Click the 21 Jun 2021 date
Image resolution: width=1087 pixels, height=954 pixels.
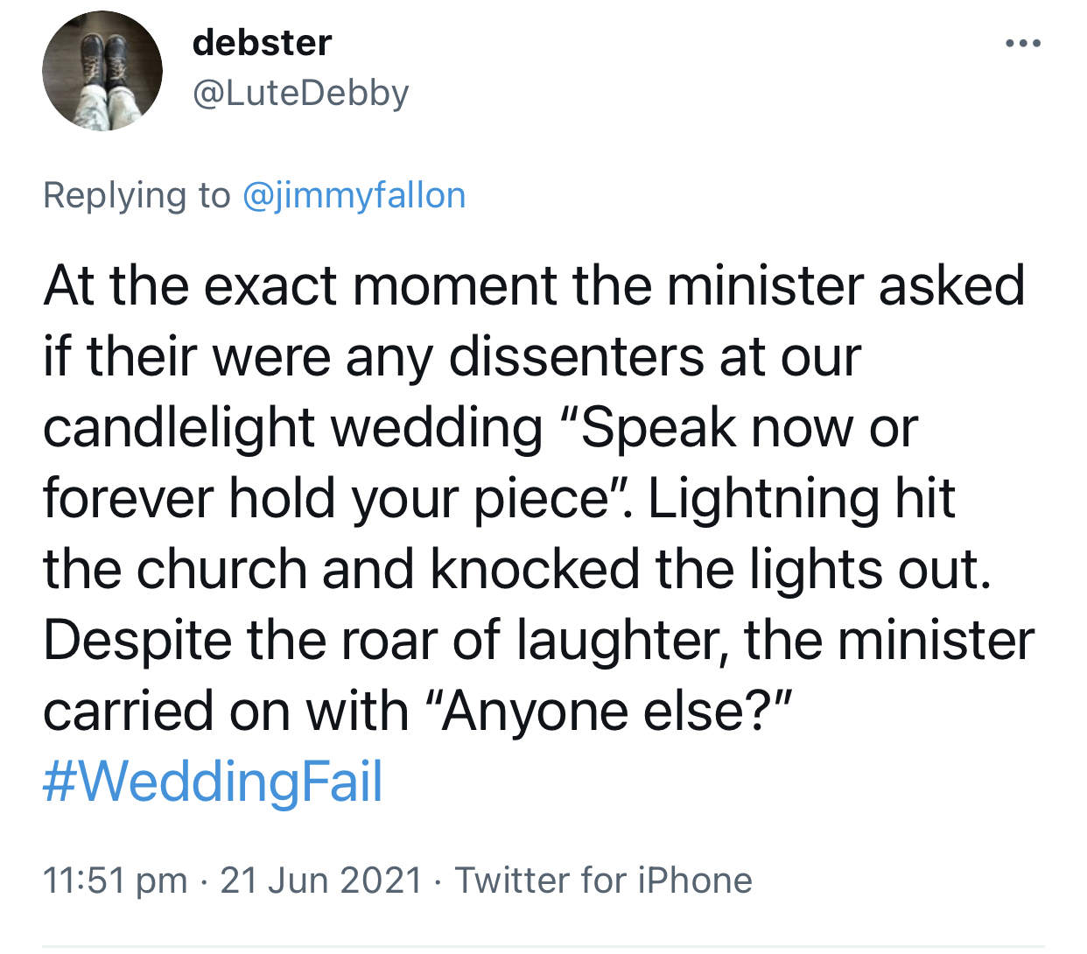321,880
